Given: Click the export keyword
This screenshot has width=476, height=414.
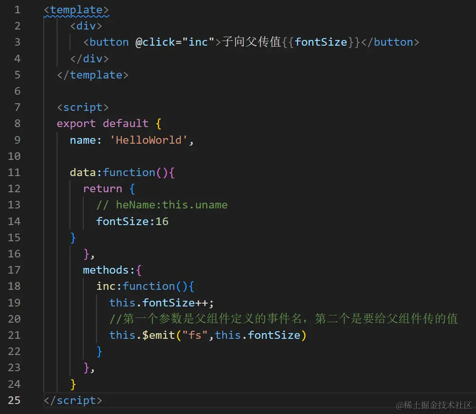Looking at the screenshot, I should click(x=76, y=124).
